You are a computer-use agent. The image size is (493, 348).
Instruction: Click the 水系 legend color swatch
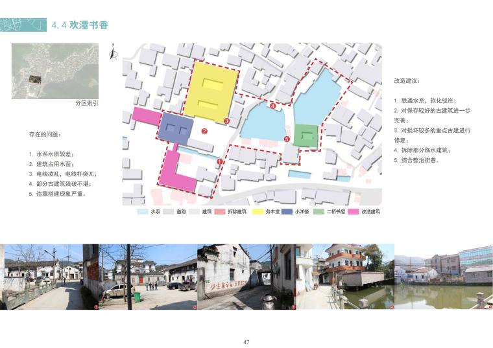coord(143,212)
